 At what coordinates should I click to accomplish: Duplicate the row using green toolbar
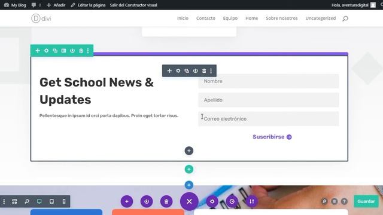pos(55,50)
